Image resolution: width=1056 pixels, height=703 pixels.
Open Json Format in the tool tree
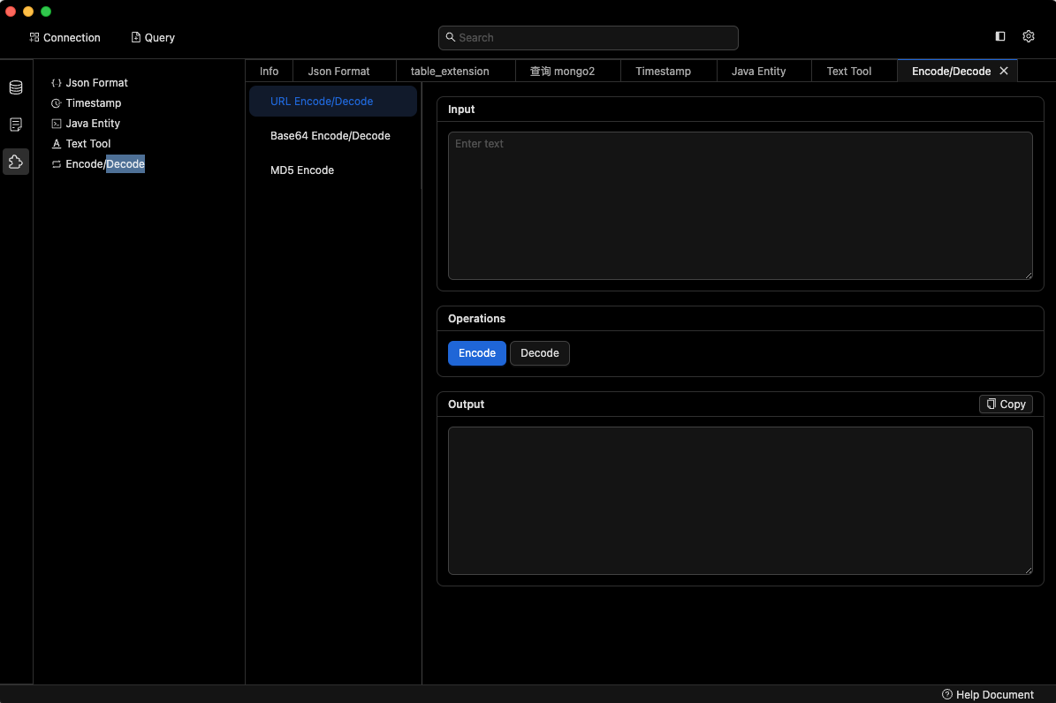(96, 83)
